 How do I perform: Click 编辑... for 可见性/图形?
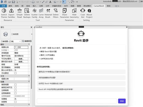pyautogui.click(x=21, y=59)
